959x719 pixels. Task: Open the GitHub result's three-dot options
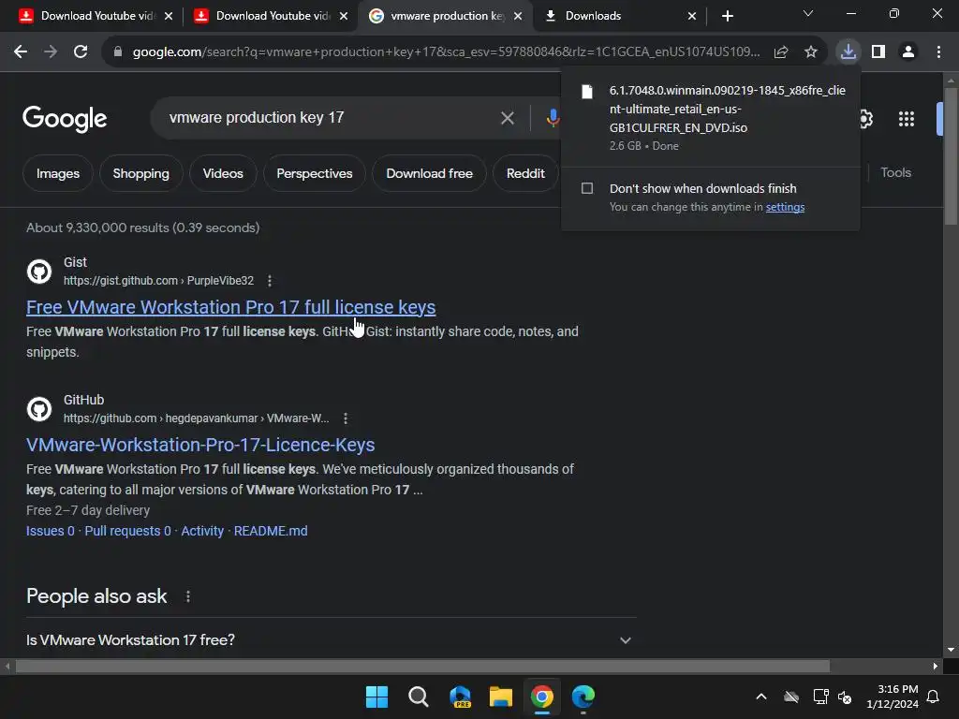(x=346, y=418)
